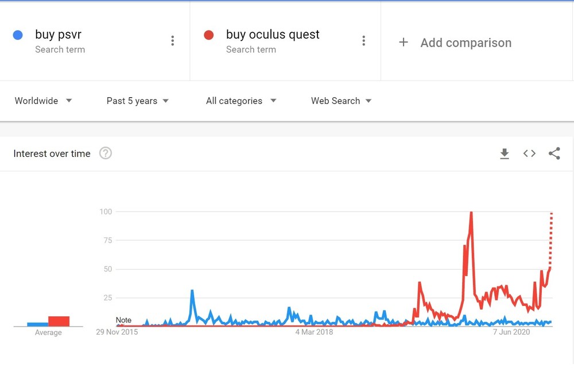Click the red dot beside buy oculus quest
574x384 pixels.
pyautogui.click(x=209, y=35)
